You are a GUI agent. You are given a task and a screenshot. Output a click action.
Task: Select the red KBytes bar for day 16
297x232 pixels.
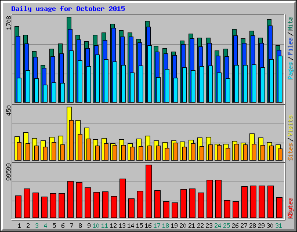[x=148, y=191]
